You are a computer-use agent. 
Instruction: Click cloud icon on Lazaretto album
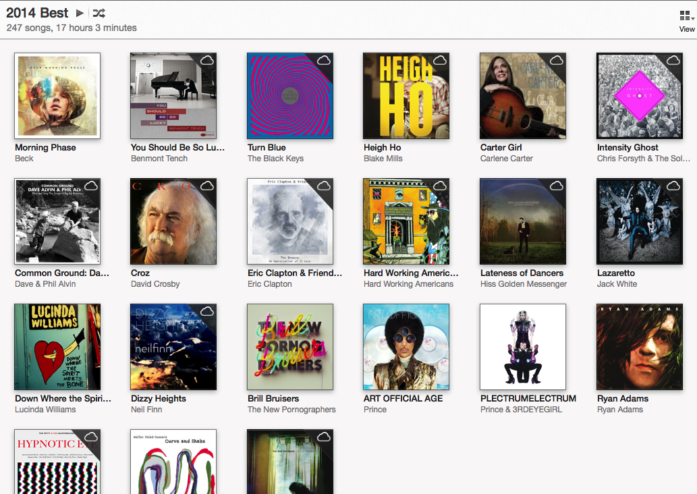pyautogui.click(x=673, y=186)
